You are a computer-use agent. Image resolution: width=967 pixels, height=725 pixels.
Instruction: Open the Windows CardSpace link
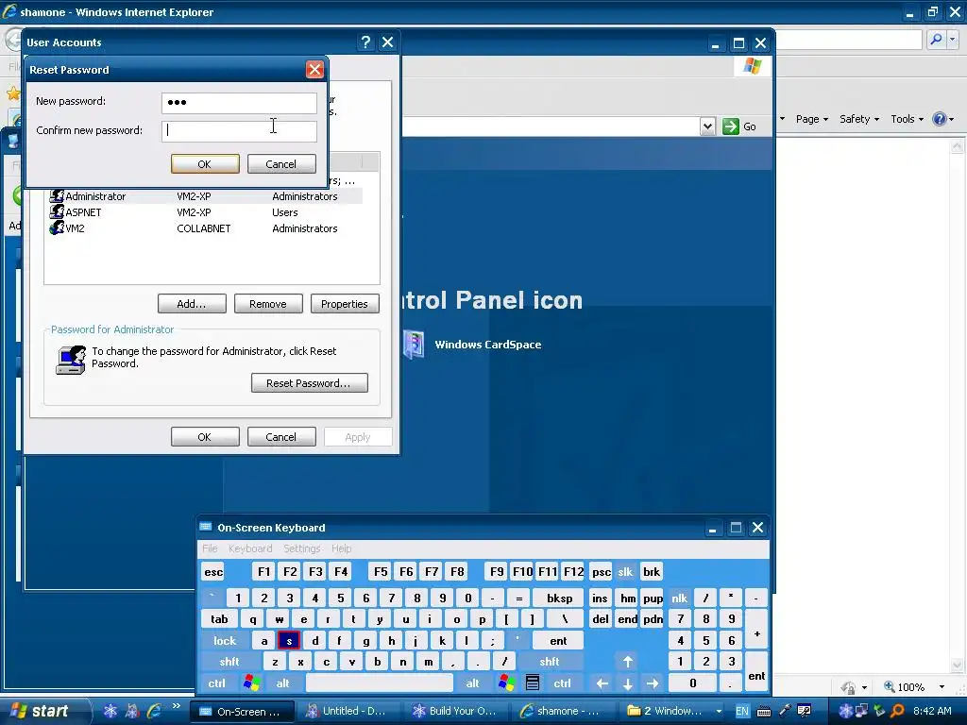point(488,345)
